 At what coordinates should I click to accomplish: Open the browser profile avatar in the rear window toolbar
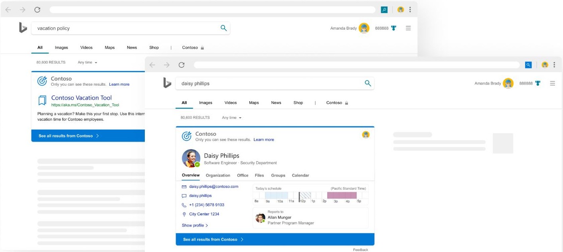point(401,10)
